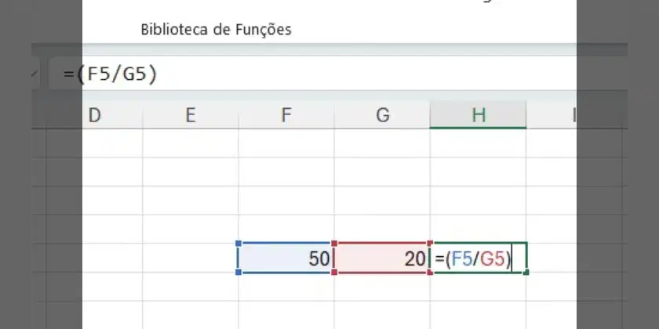The image size is (659, 329).
Task: Select empty cell G6 below the 20
Action: (382, 287)
